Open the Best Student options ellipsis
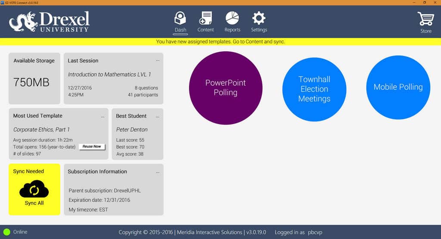The image size is (441, 239). [158, 117]
